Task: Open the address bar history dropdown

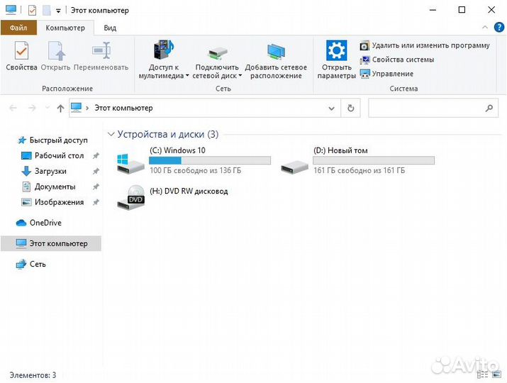Action: click(x=331, y=109)
